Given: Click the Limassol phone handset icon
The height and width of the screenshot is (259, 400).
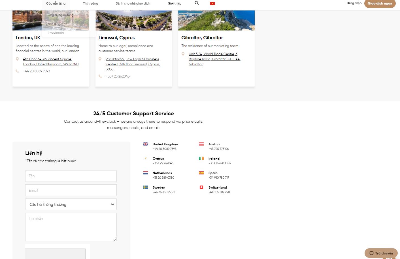Looking at the screenshot, I should click(100, 76).
